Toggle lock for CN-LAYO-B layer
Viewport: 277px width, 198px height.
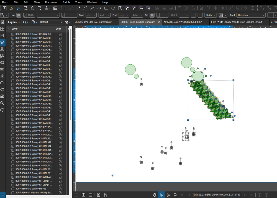point(60,38)
